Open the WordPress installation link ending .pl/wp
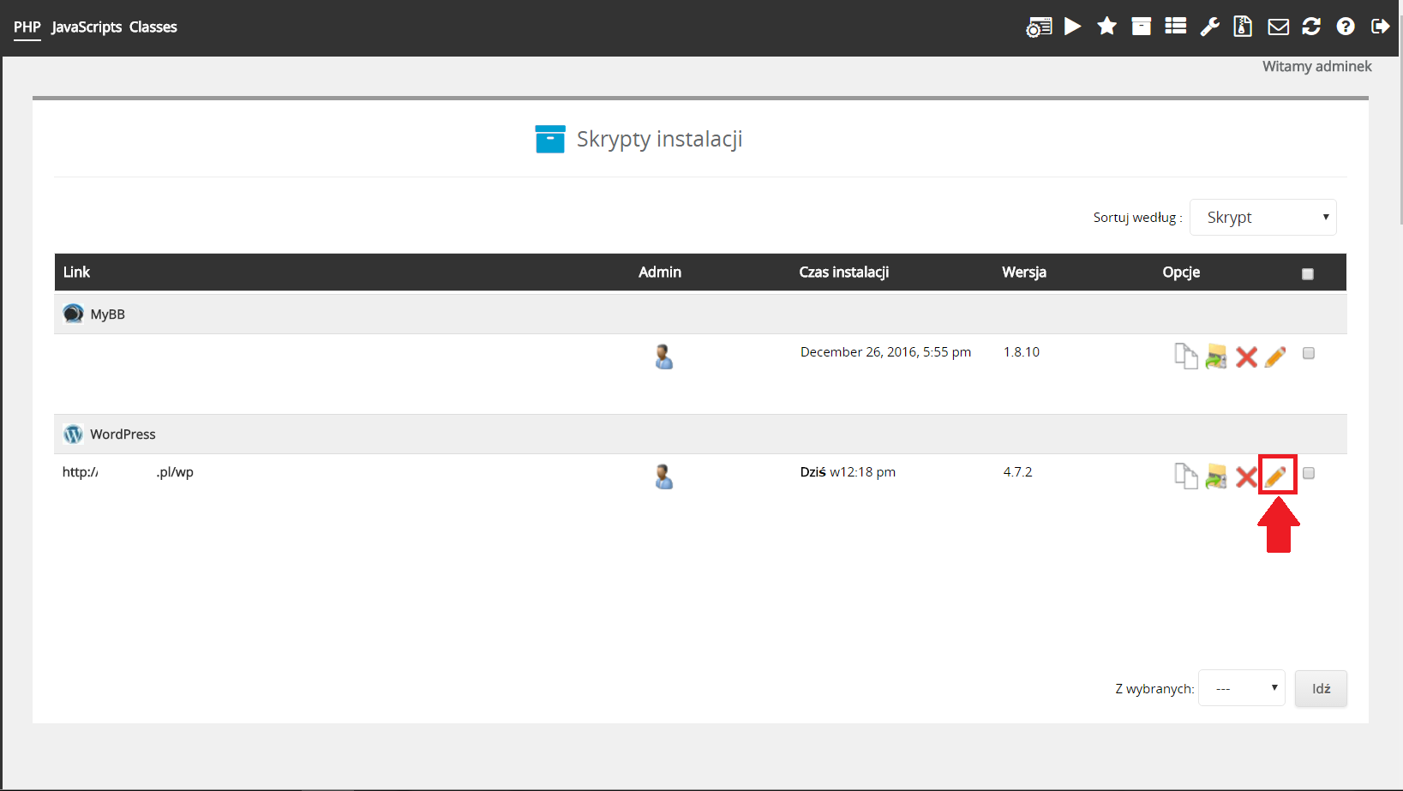1403x791 pixels. pos(128,472)
